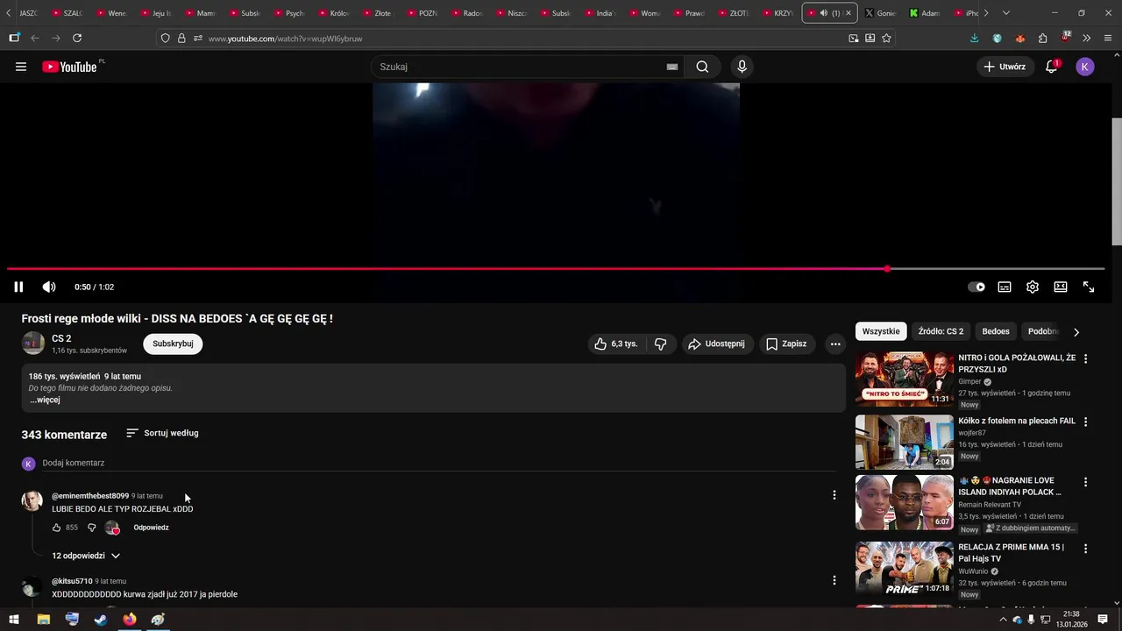Enter fullscreen mode on the player

pos(1089,287)
